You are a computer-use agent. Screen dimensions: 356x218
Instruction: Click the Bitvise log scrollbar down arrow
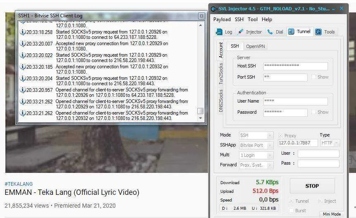(x=200, y=118)
